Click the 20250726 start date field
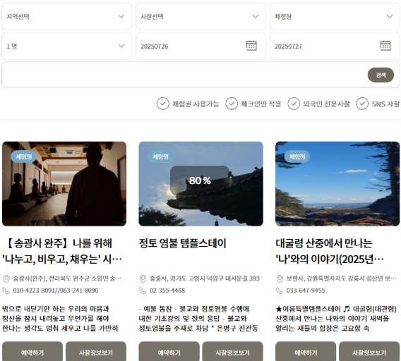The image size is (401, 361). (200, 46)
